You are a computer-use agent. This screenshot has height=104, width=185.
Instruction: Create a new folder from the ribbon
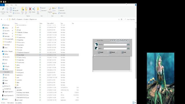[x=38, y=11]
